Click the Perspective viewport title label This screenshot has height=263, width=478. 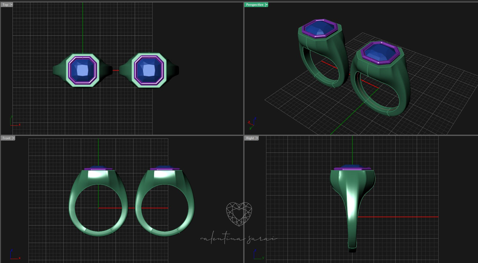(255, 5)
